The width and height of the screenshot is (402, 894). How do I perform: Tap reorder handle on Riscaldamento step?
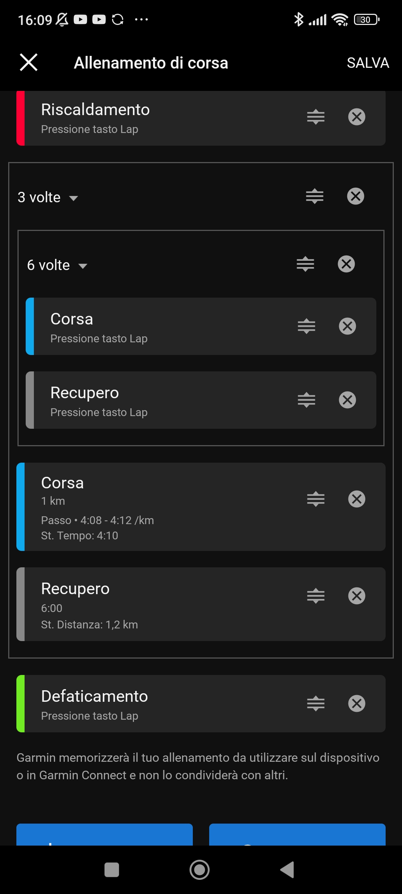click(x=316, y=117)
